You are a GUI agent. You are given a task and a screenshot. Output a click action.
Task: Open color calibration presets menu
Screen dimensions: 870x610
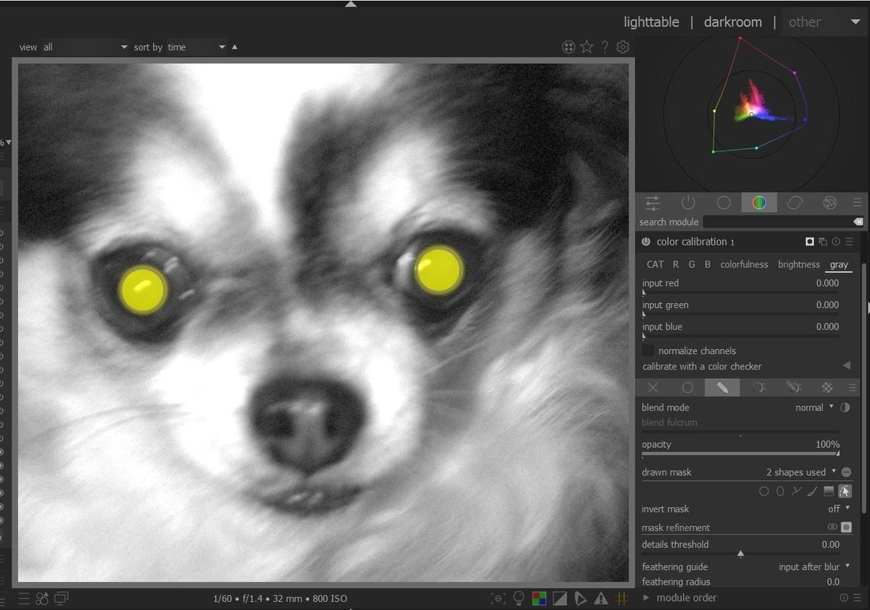pyautogui.click(x=849, y=242)
